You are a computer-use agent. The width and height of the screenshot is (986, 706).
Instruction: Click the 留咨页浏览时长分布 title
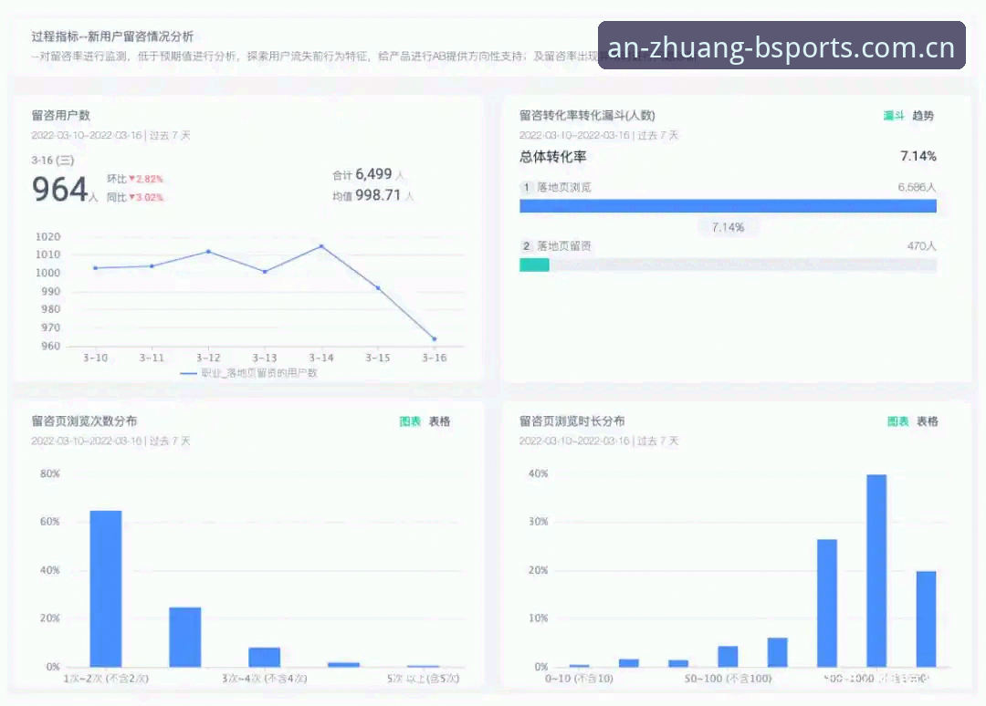pyautogui.click(x=572, y=421)
